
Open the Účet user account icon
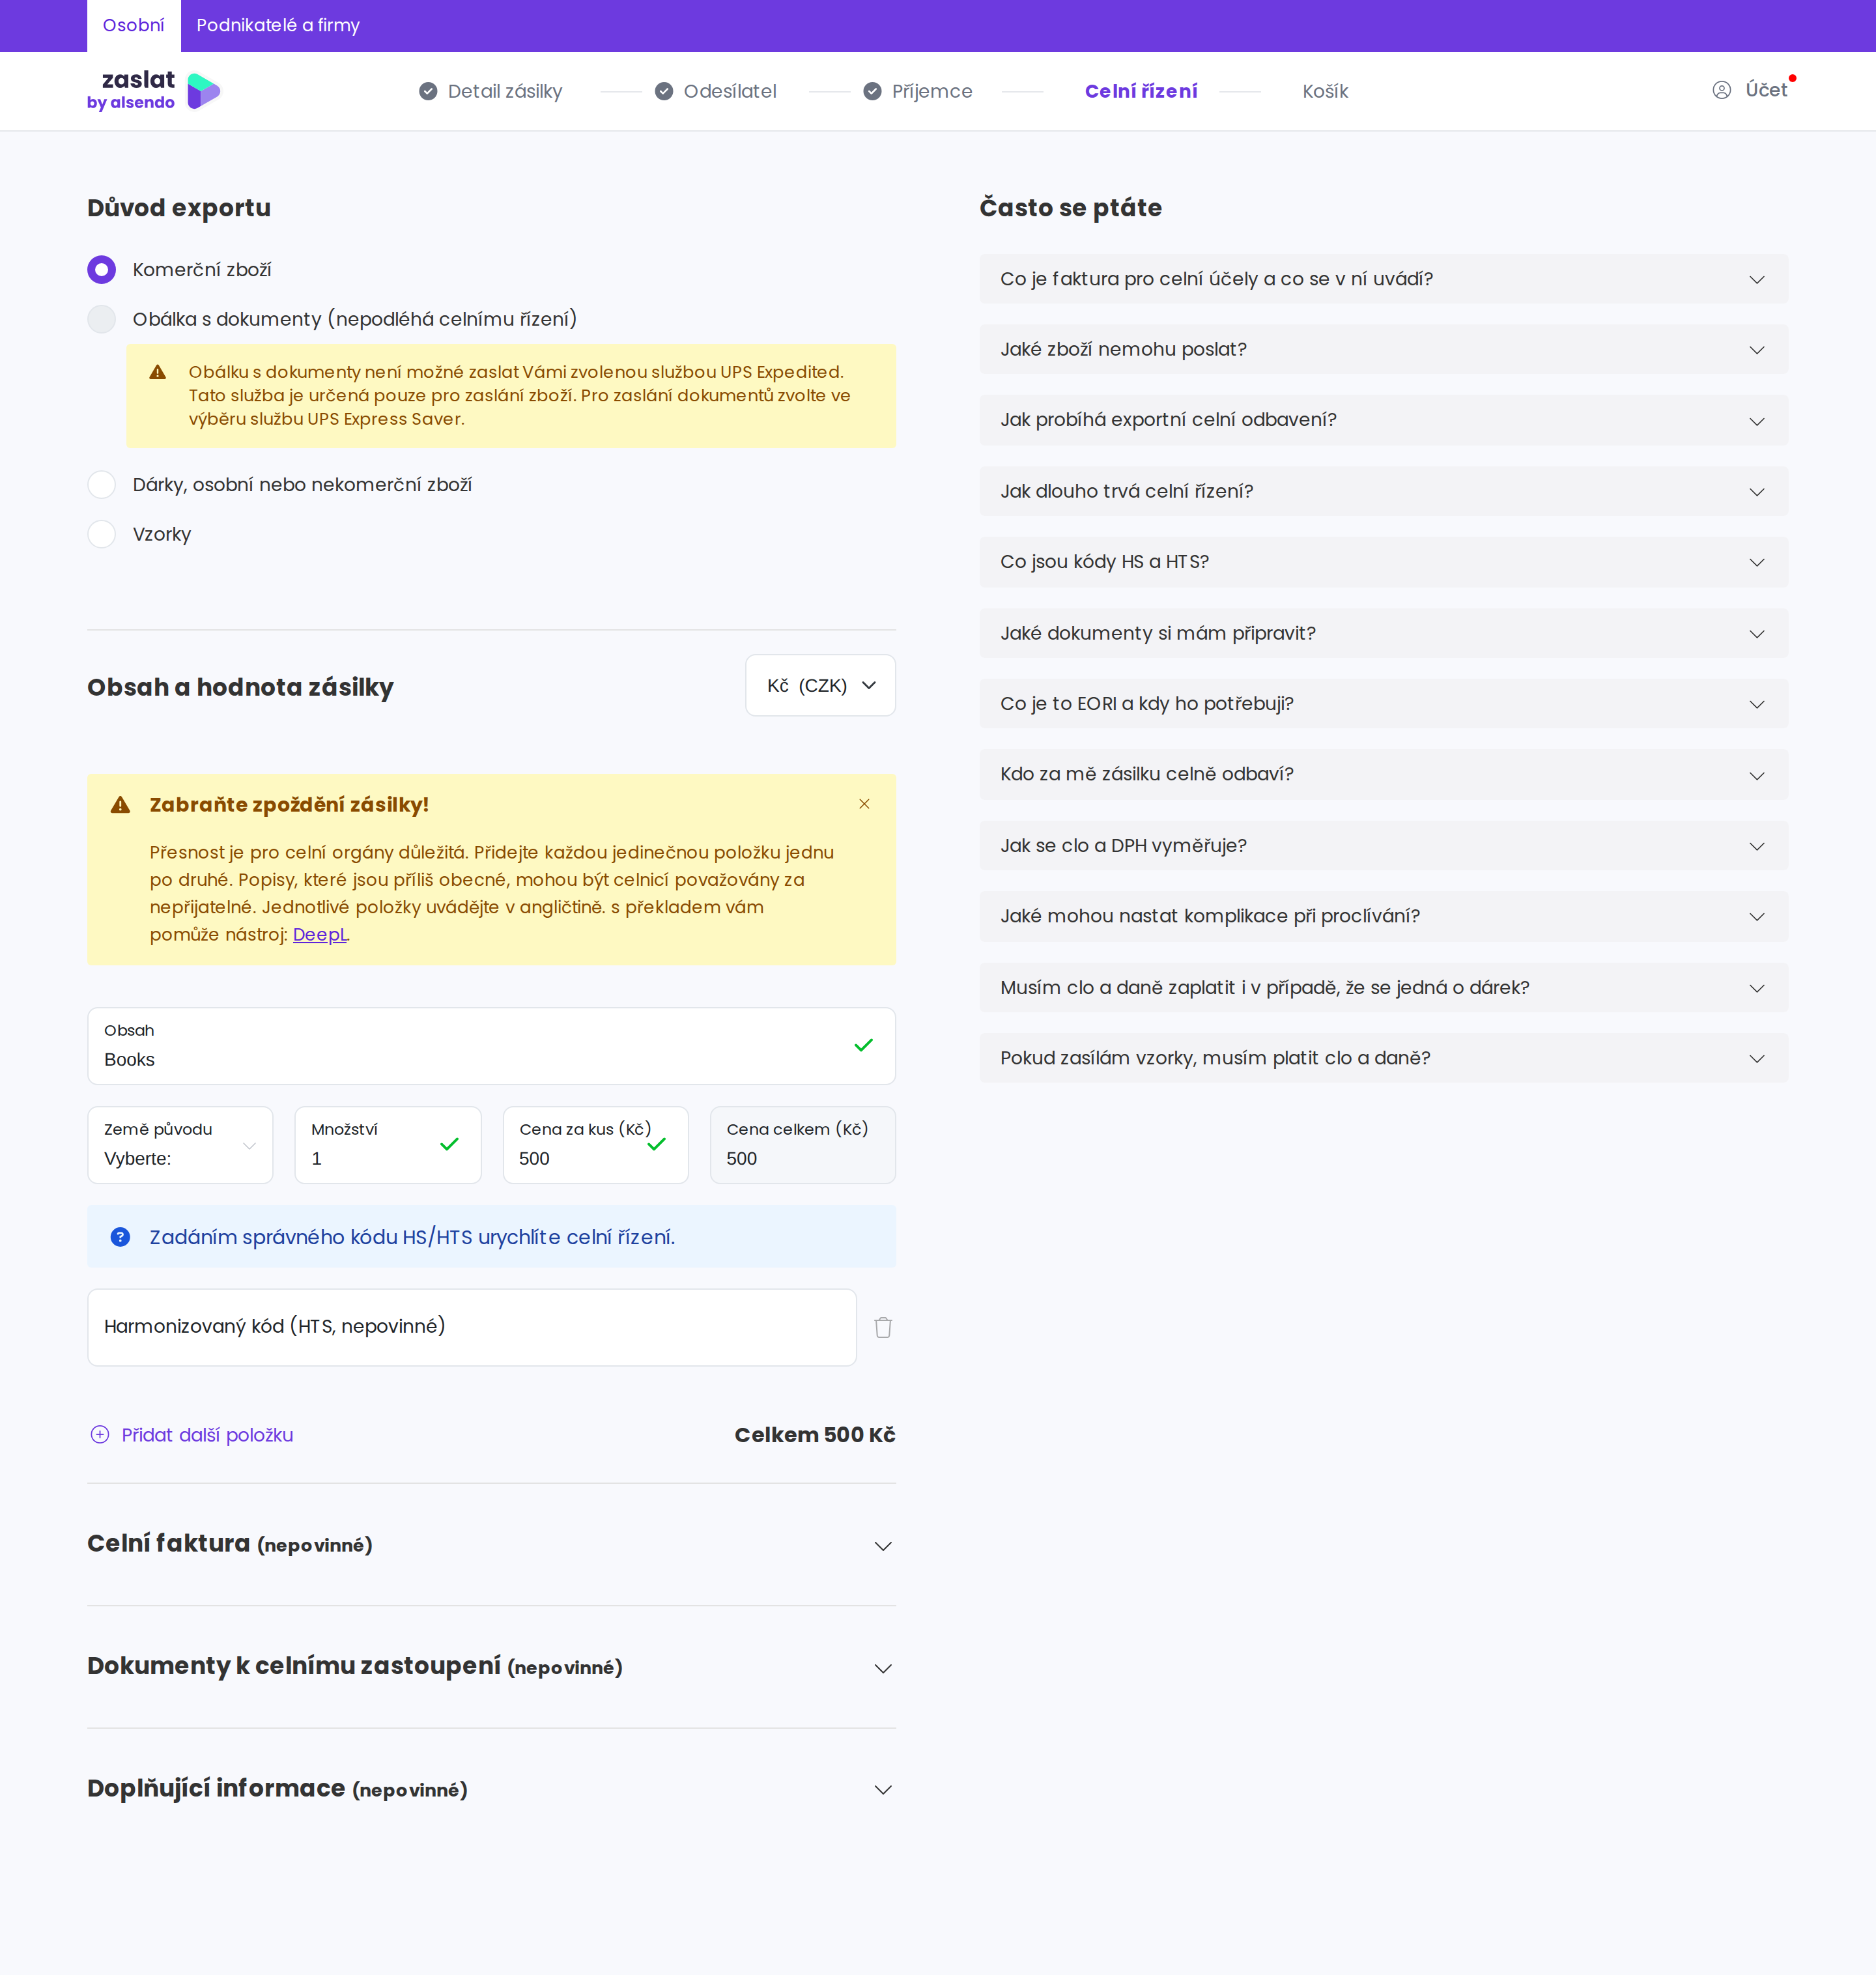(1721, 90)
